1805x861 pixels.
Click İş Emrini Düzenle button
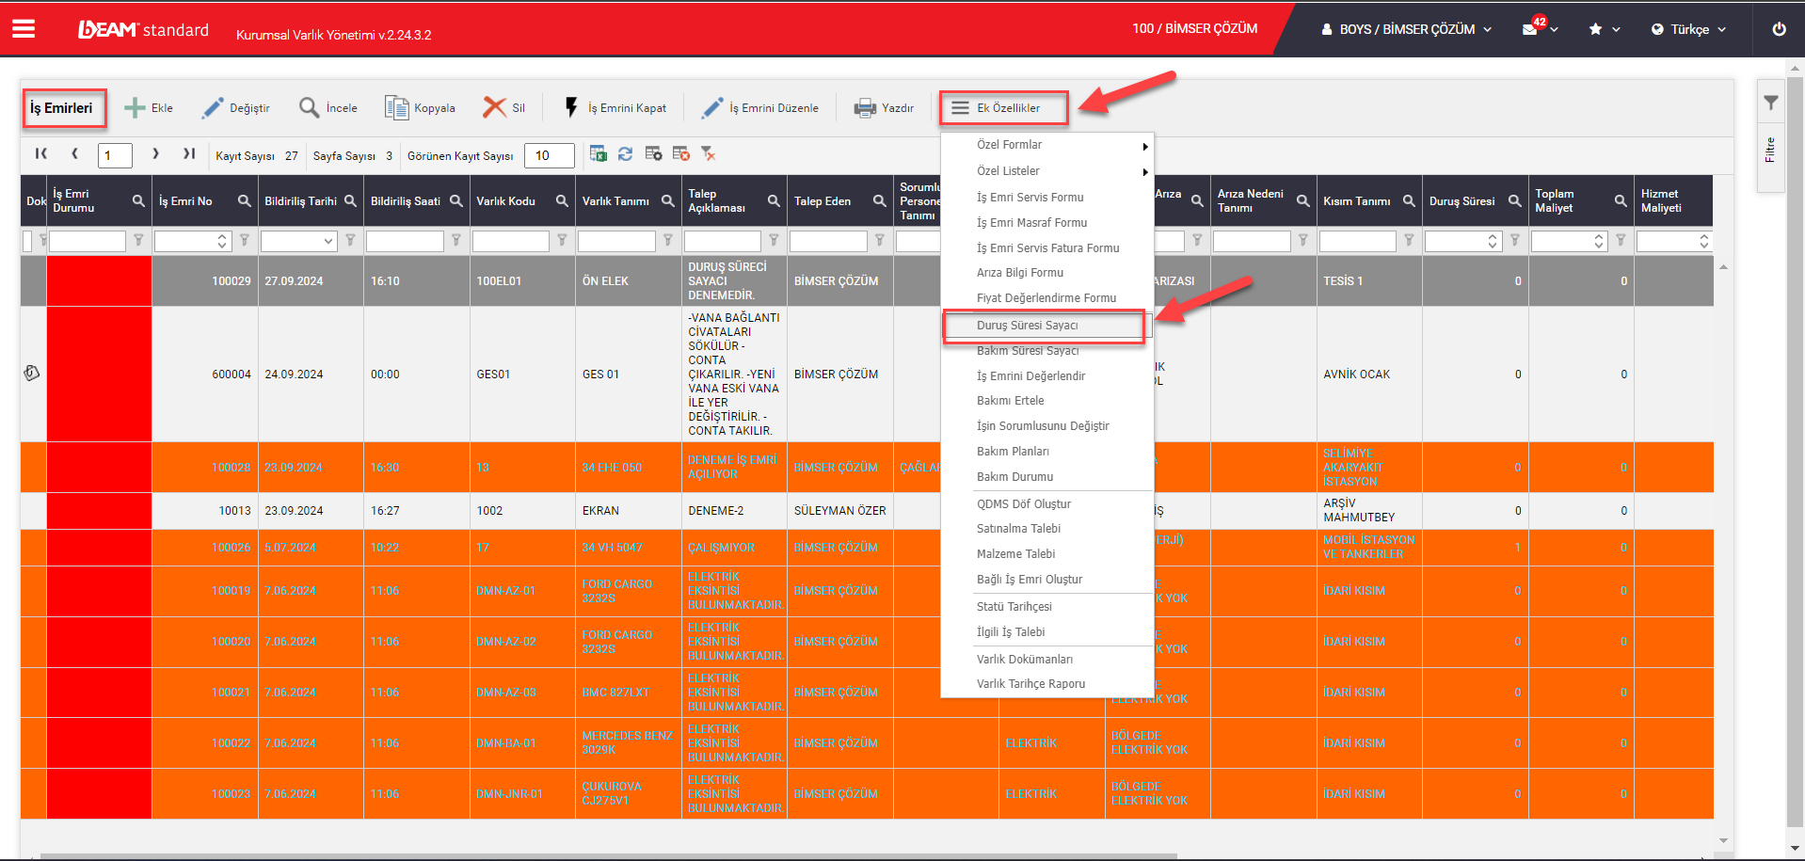(x=759, y=108)
